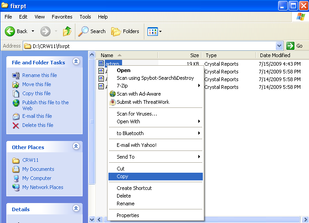The width and height of the screenshot is (309, 223).
Task: Select Open in the context menu
Action: 156,70
